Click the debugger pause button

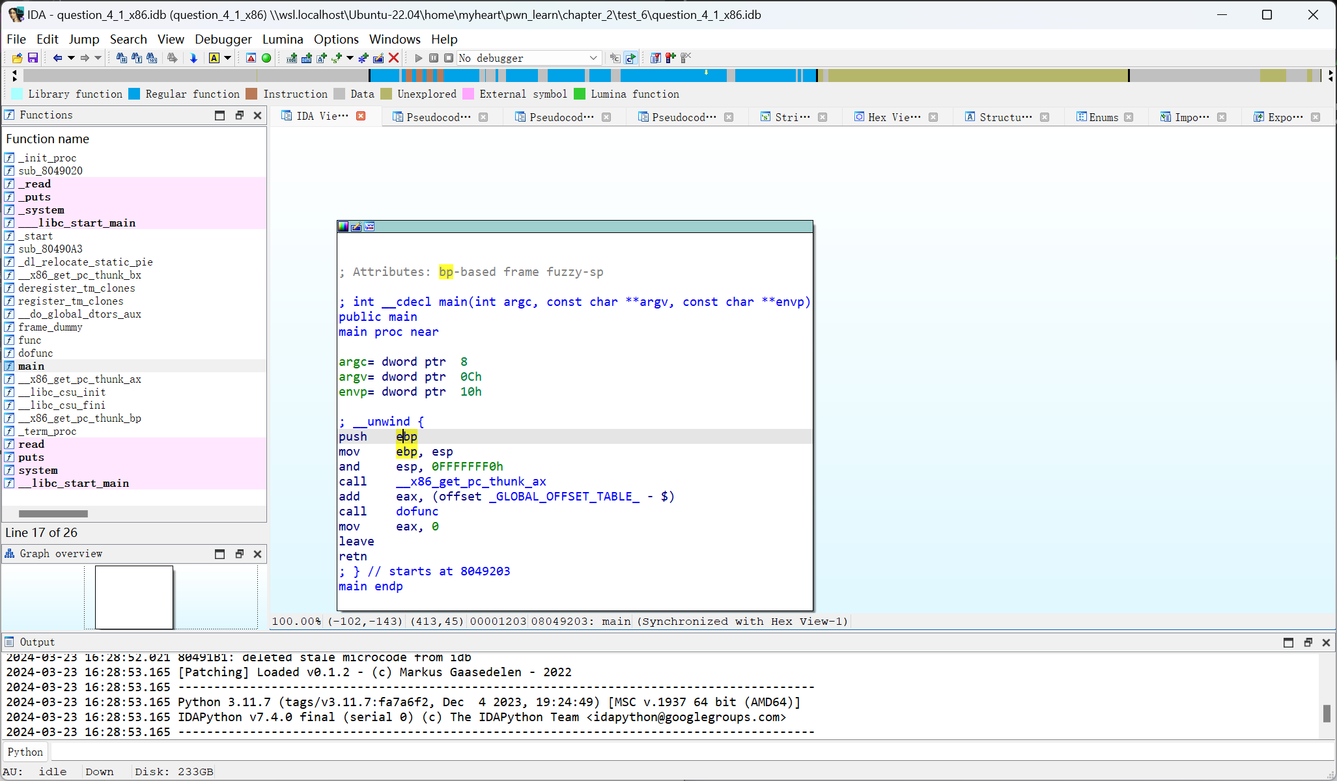pyautogui.click(x=434, y=58)
